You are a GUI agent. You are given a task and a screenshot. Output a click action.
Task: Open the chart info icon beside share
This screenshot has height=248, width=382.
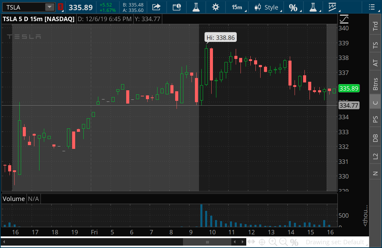point(177,7)
